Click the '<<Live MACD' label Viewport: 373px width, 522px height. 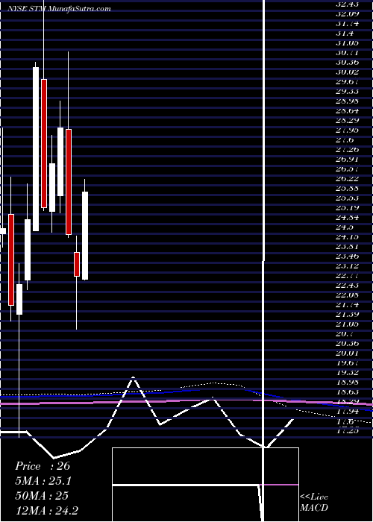coord(314,503)
